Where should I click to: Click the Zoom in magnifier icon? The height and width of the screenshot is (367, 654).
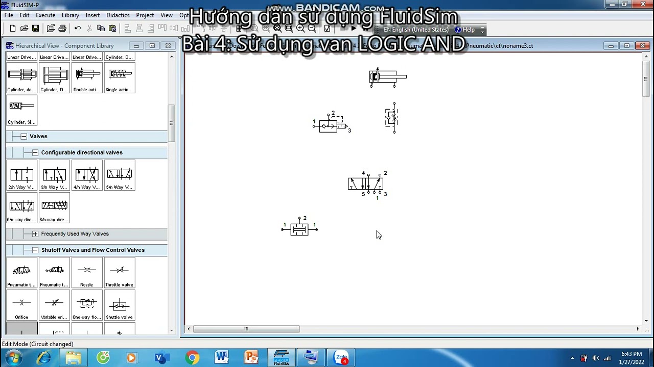300,29
